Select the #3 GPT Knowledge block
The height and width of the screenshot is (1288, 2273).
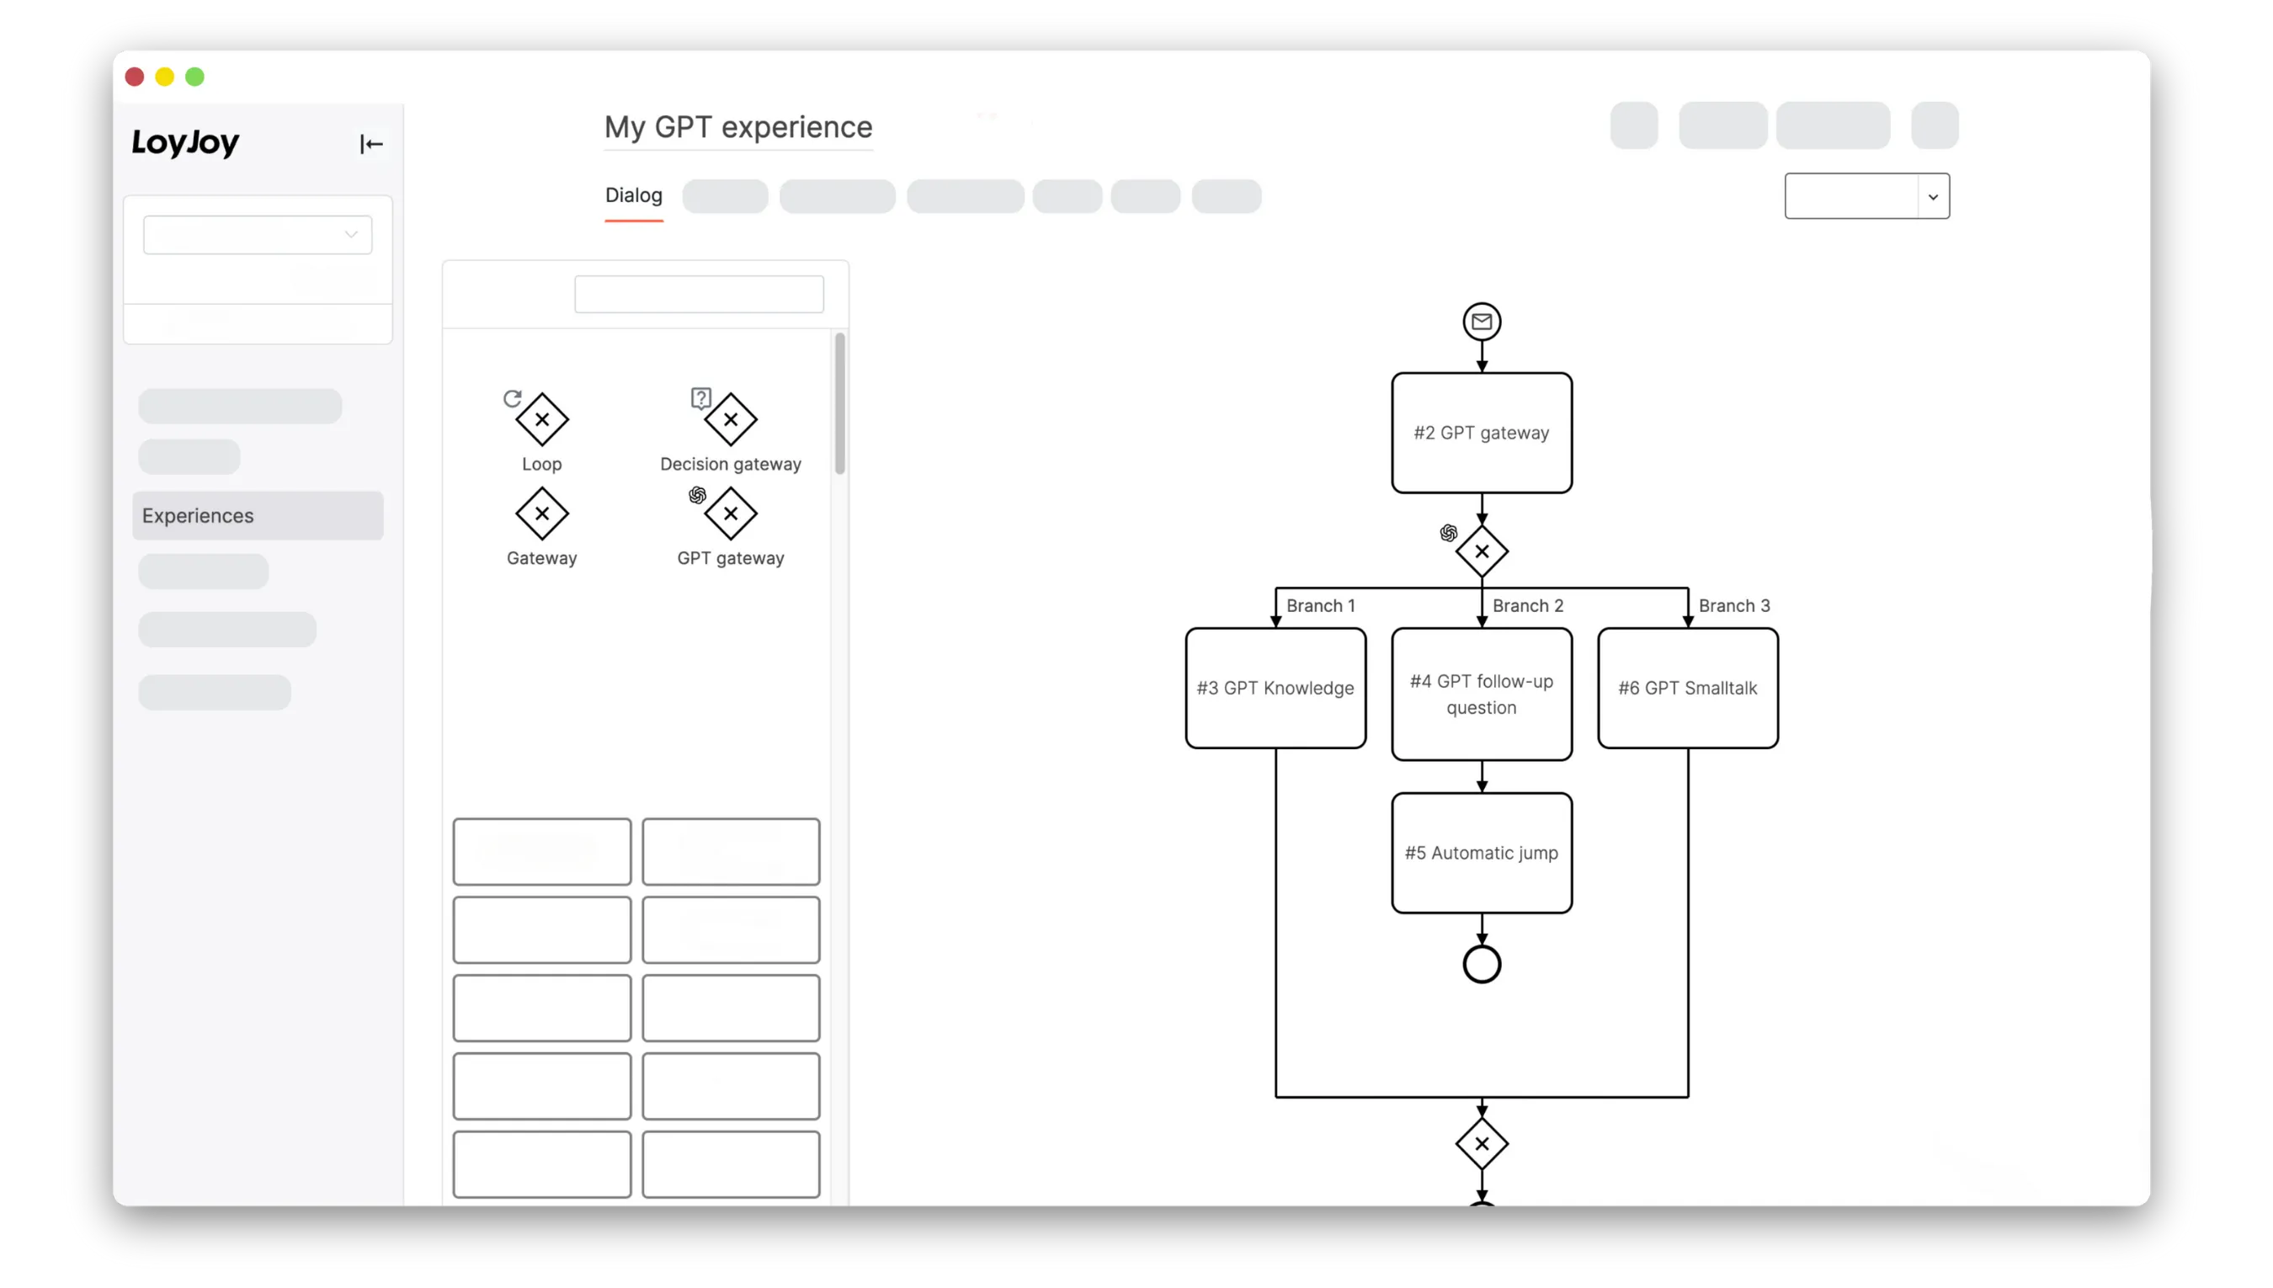tap(1275, 689)
